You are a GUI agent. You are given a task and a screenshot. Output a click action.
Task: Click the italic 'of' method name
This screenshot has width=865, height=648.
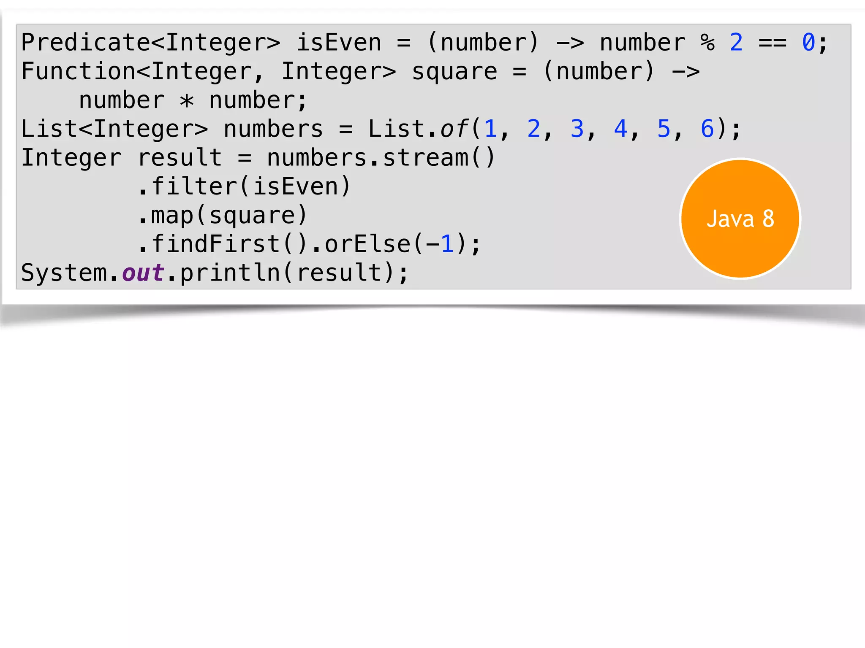[x=454, y=129]
